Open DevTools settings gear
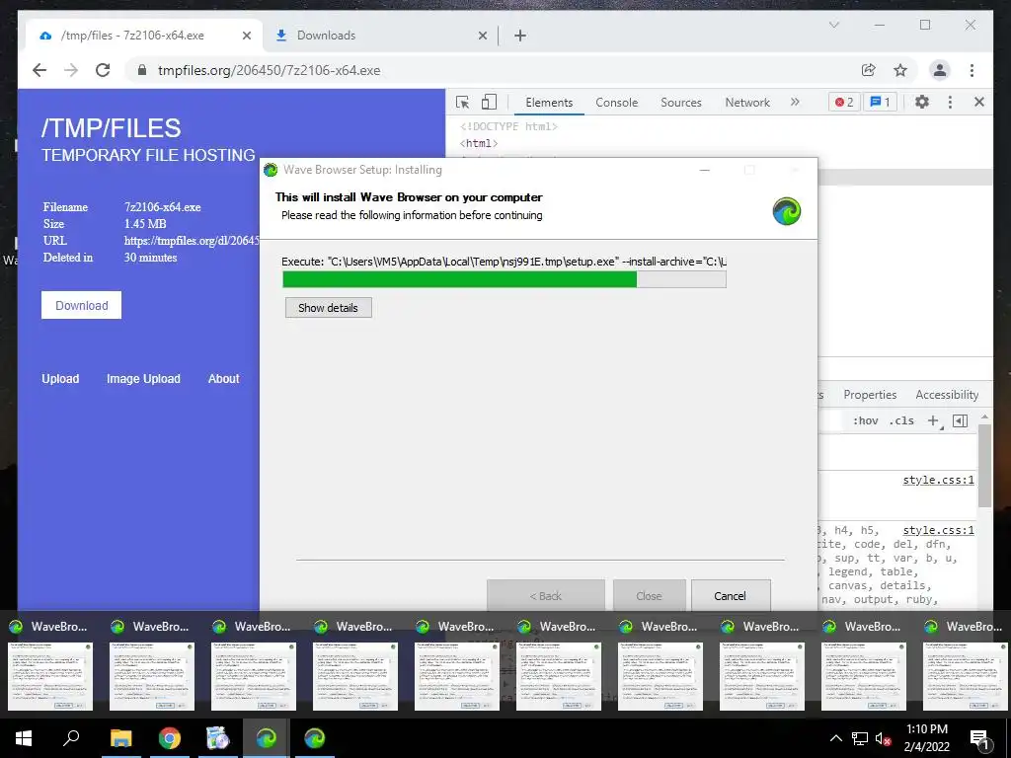Viewport: 1011px width, 758px height. [922, 102]
